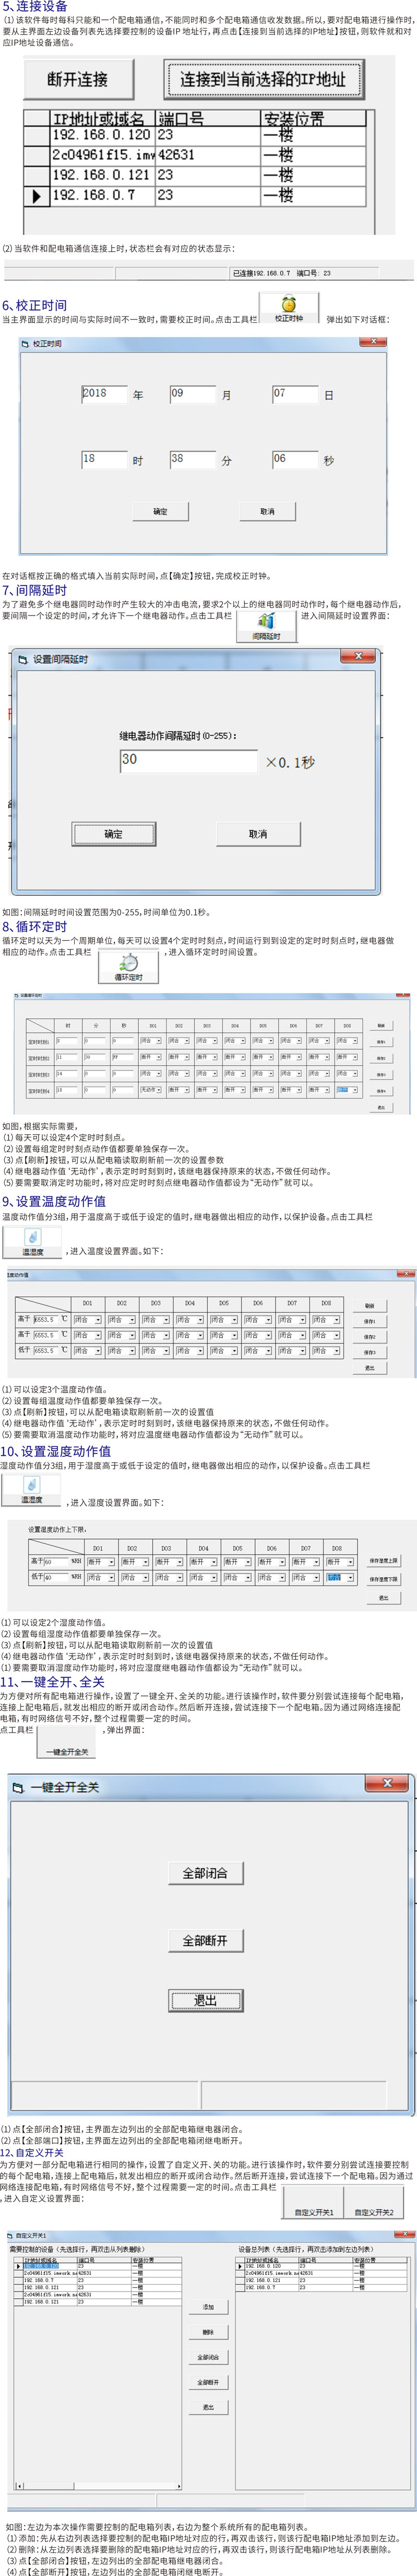Click the temperature field in 低于 row
The width and height of the screenshot is (417, 2576).
pos(45,1350)
